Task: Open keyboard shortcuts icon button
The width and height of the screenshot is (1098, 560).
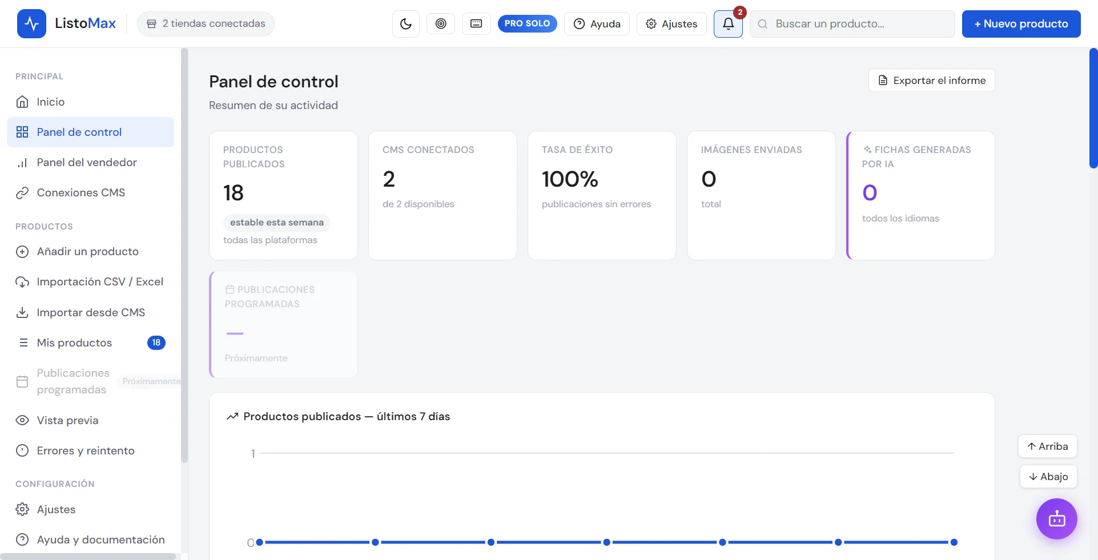Action: coord(476,23)
